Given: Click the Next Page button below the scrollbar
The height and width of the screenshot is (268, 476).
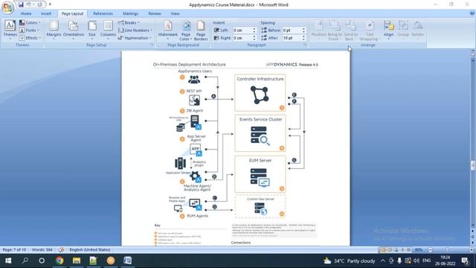Looking at the screenshot, I should pos(473,242).
